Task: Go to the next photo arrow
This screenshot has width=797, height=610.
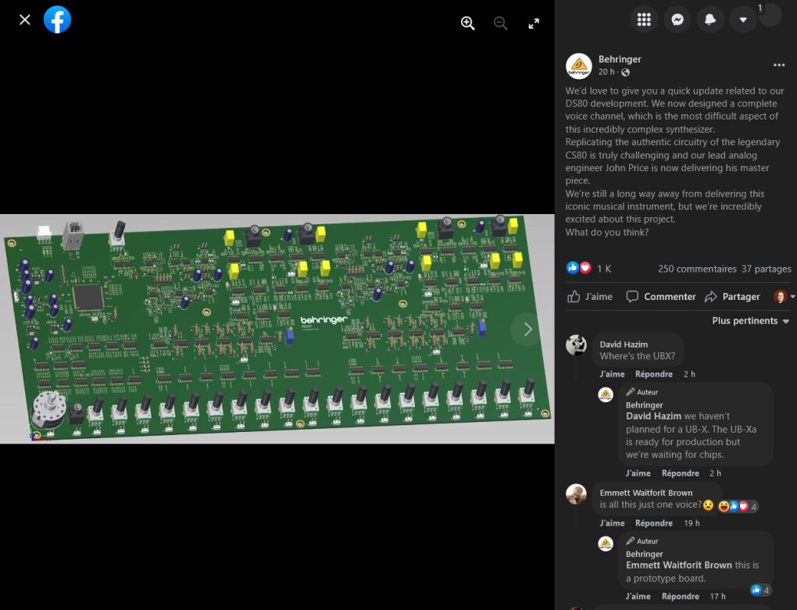Action: 527,329
